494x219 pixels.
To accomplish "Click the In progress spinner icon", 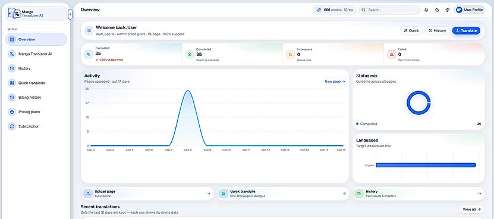I will click(291, 54).
